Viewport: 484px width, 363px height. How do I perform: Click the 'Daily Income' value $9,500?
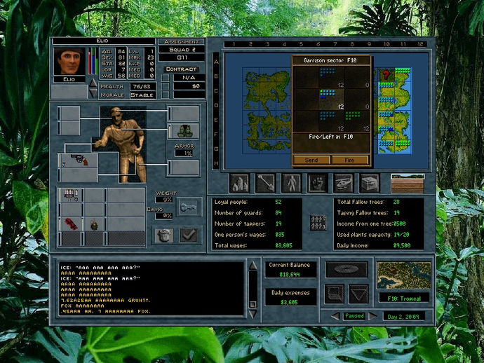402,245
